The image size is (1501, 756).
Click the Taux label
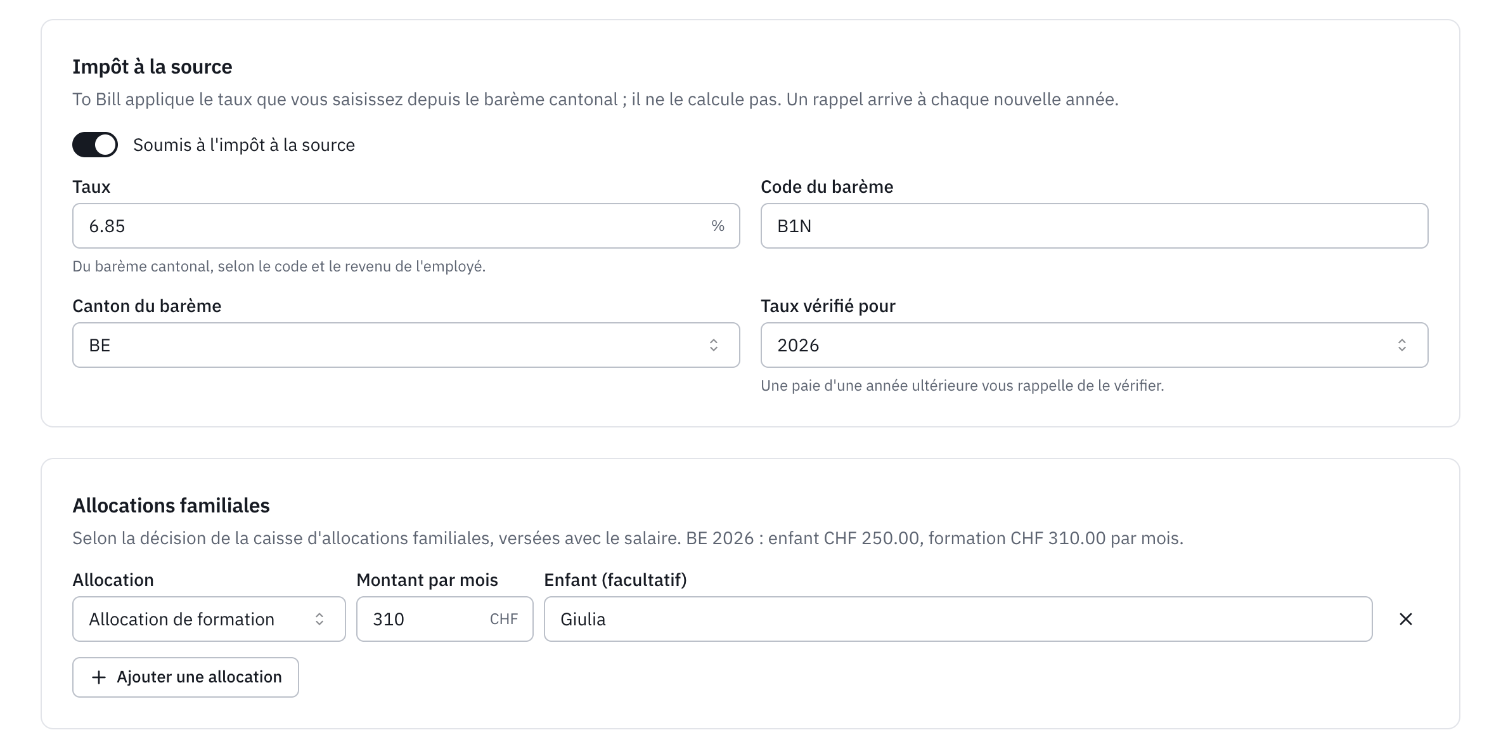pos(91,186)
